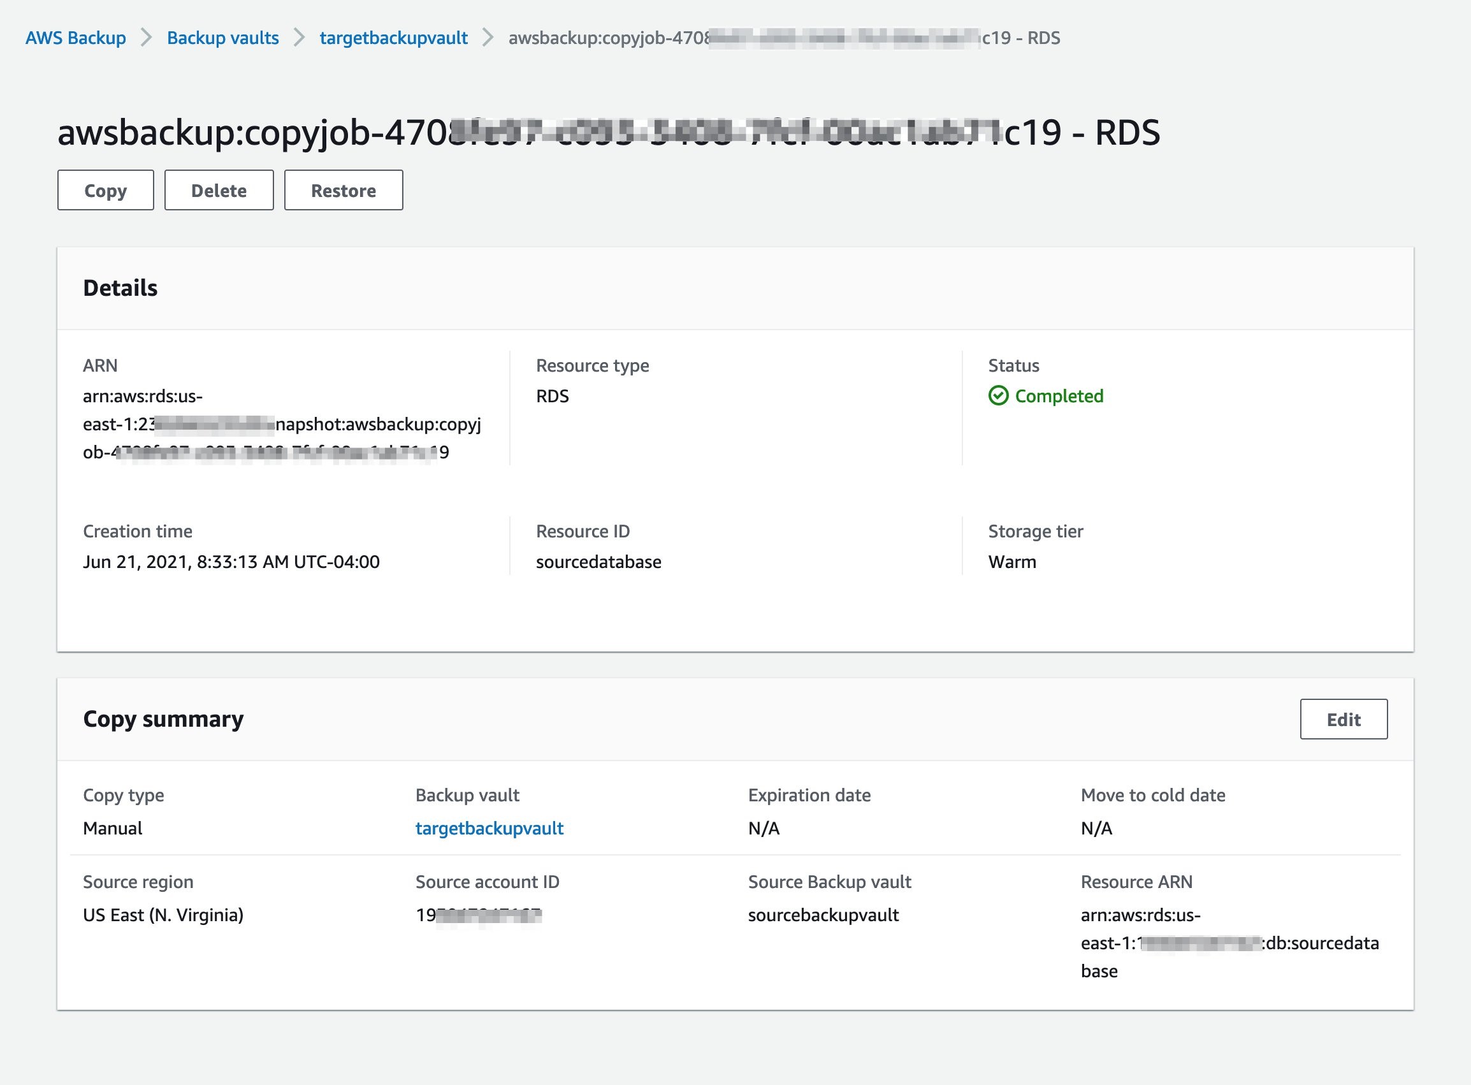Select the Manual copy type value

click(x=112, y=828)
